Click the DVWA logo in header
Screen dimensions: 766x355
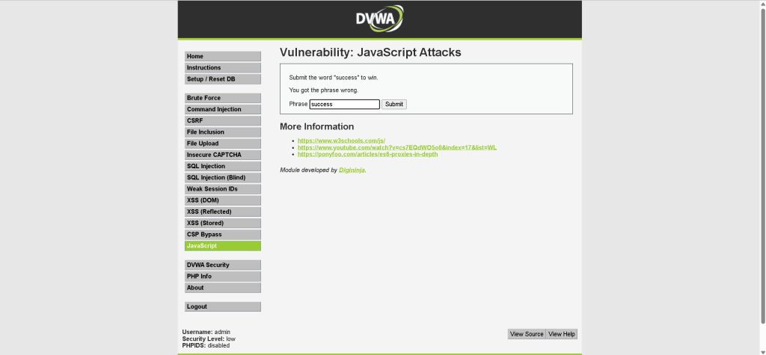(x=379, y=19)
